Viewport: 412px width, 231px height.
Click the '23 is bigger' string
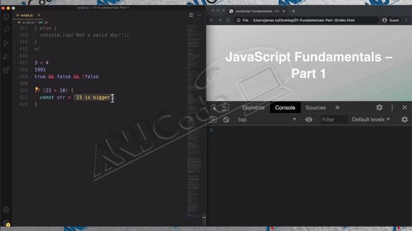click(92, 98)
